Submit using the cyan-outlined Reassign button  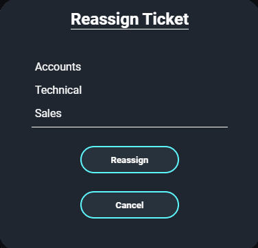coord(130,160)
